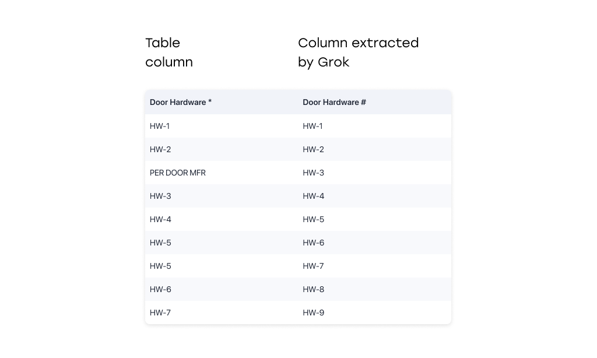Select the "Door Hardware #" column header
597x358 pixels.
click(334, 102)
